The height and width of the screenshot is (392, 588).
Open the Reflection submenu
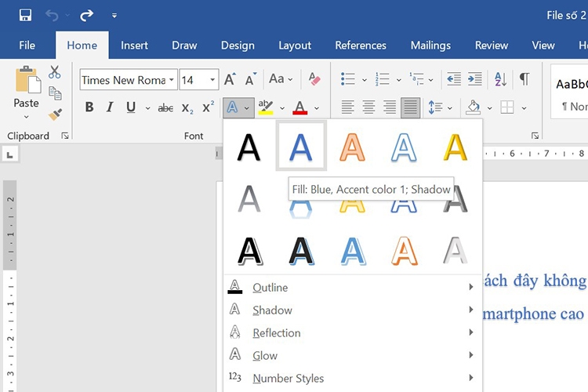(x=353, y=332)
